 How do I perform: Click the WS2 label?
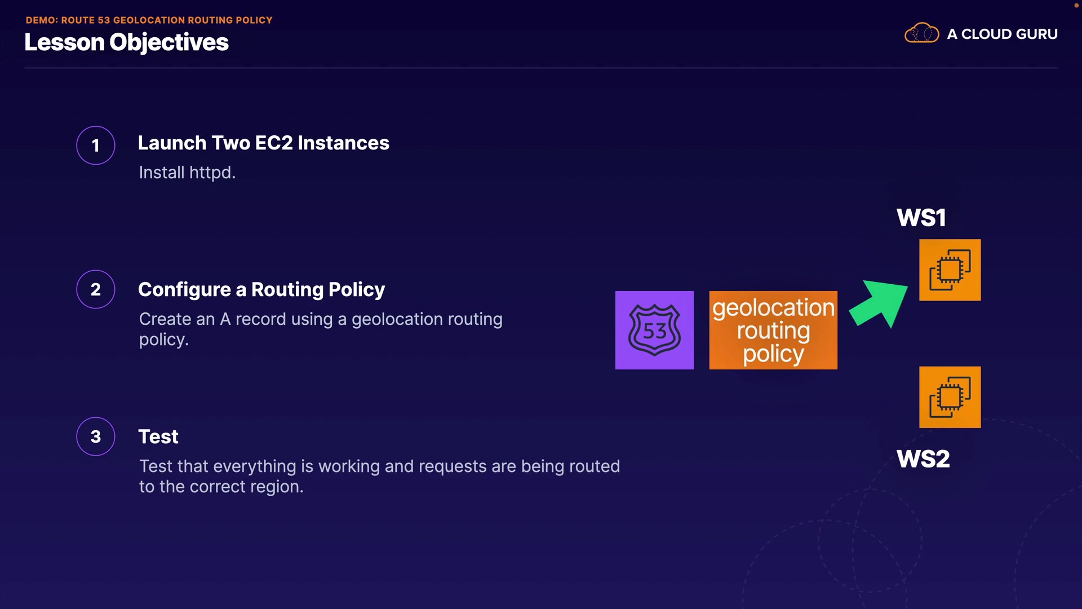coord(923,459)
